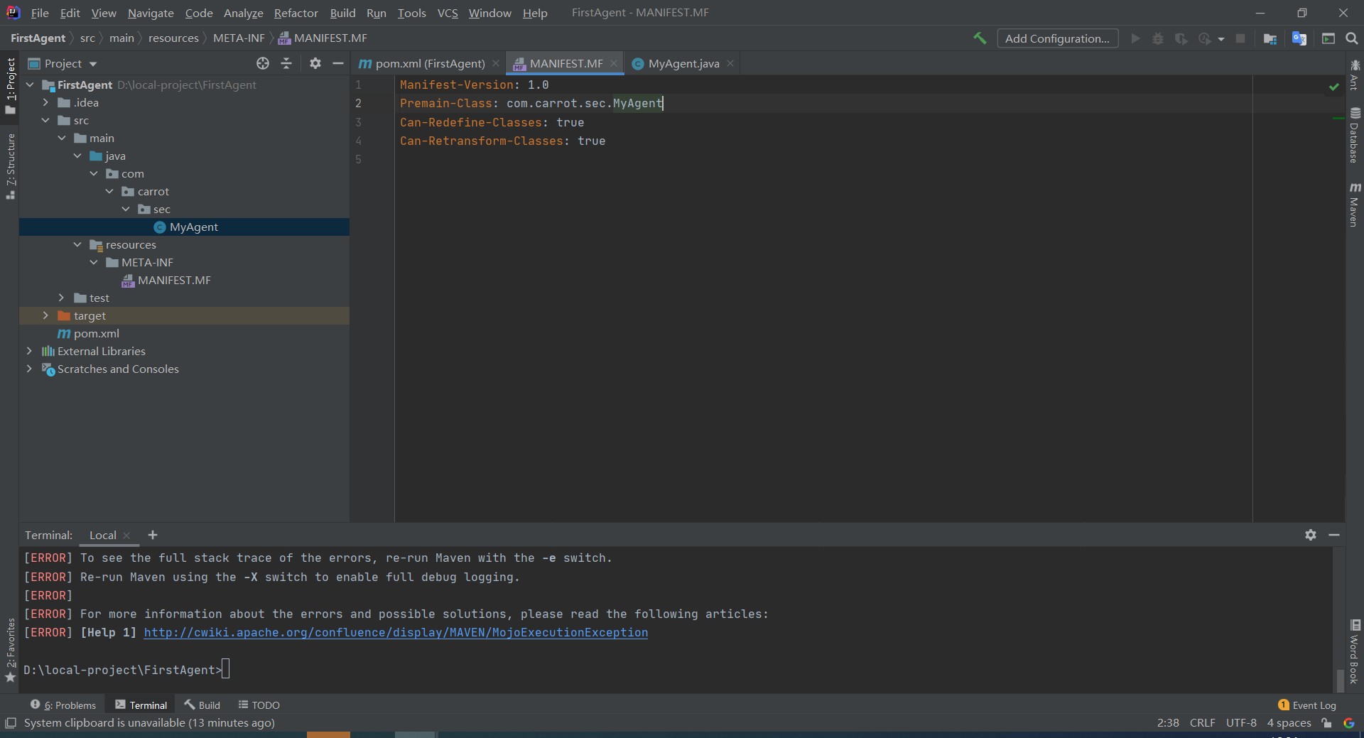Viewport: 1364px width, 738px height.
Task: Collapse all in the Project panel
Action: pos(286,63)
